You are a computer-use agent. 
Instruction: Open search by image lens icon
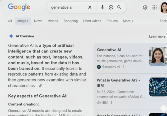point(111,7)
